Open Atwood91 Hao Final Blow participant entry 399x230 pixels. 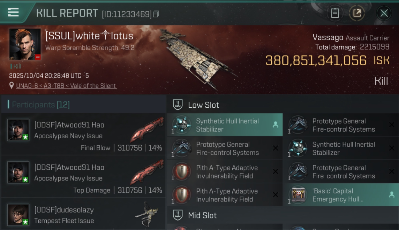pyautogui.click(x=83, y=134)
